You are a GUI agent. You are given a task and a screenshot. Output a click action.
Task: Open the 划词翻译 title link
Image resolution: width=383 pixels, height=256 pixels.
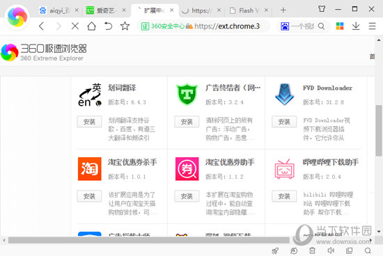pyautogui.click(x=122, y=88)
